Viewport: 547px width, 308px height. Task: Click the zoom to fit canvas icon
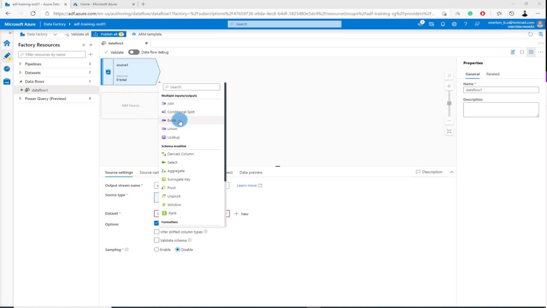tap(449, 131)
